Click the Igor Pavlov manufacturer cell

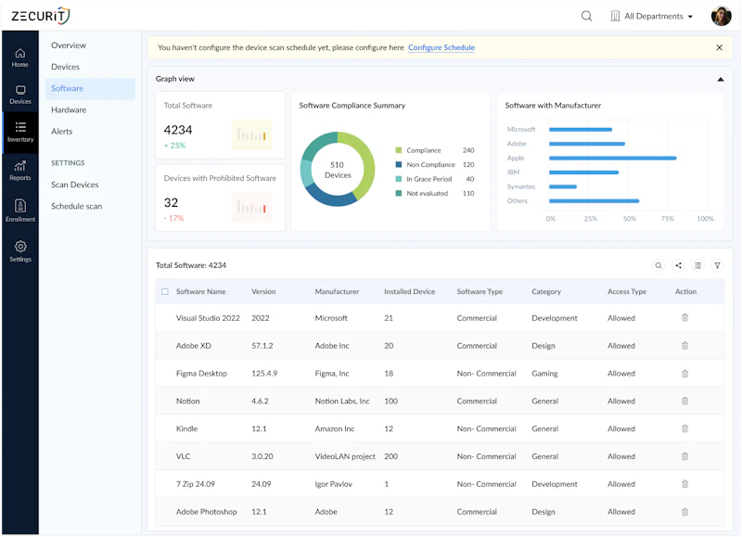334,484
